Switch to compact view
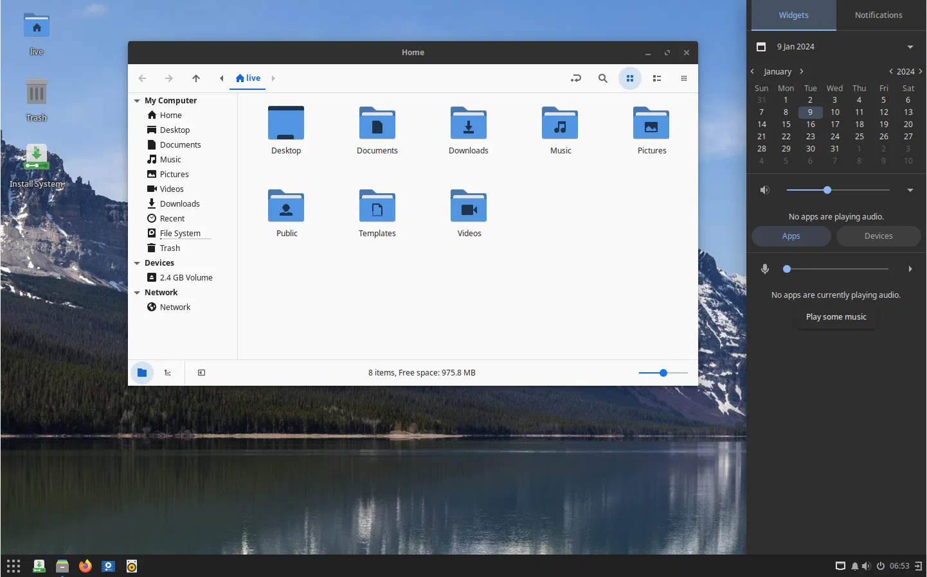 pos(683,78)
